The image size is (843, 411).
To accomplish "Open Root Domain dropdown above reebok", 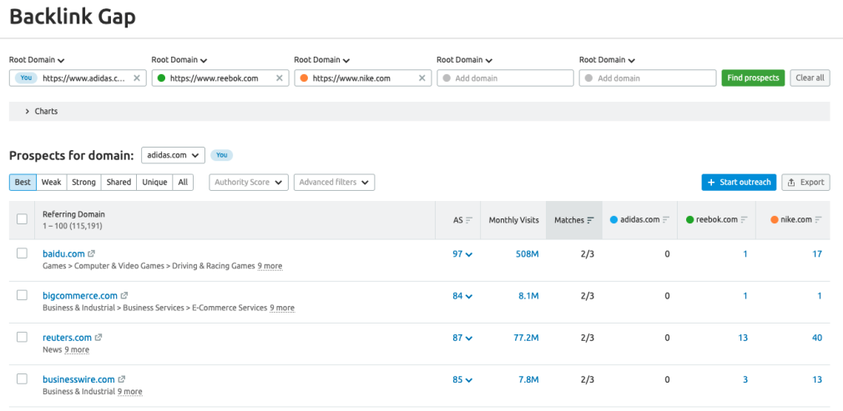I will 179,60.
